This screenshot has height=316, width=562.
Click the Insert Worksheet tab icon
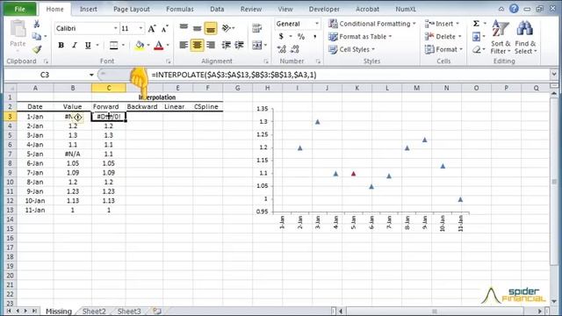[x=156, y=311]
